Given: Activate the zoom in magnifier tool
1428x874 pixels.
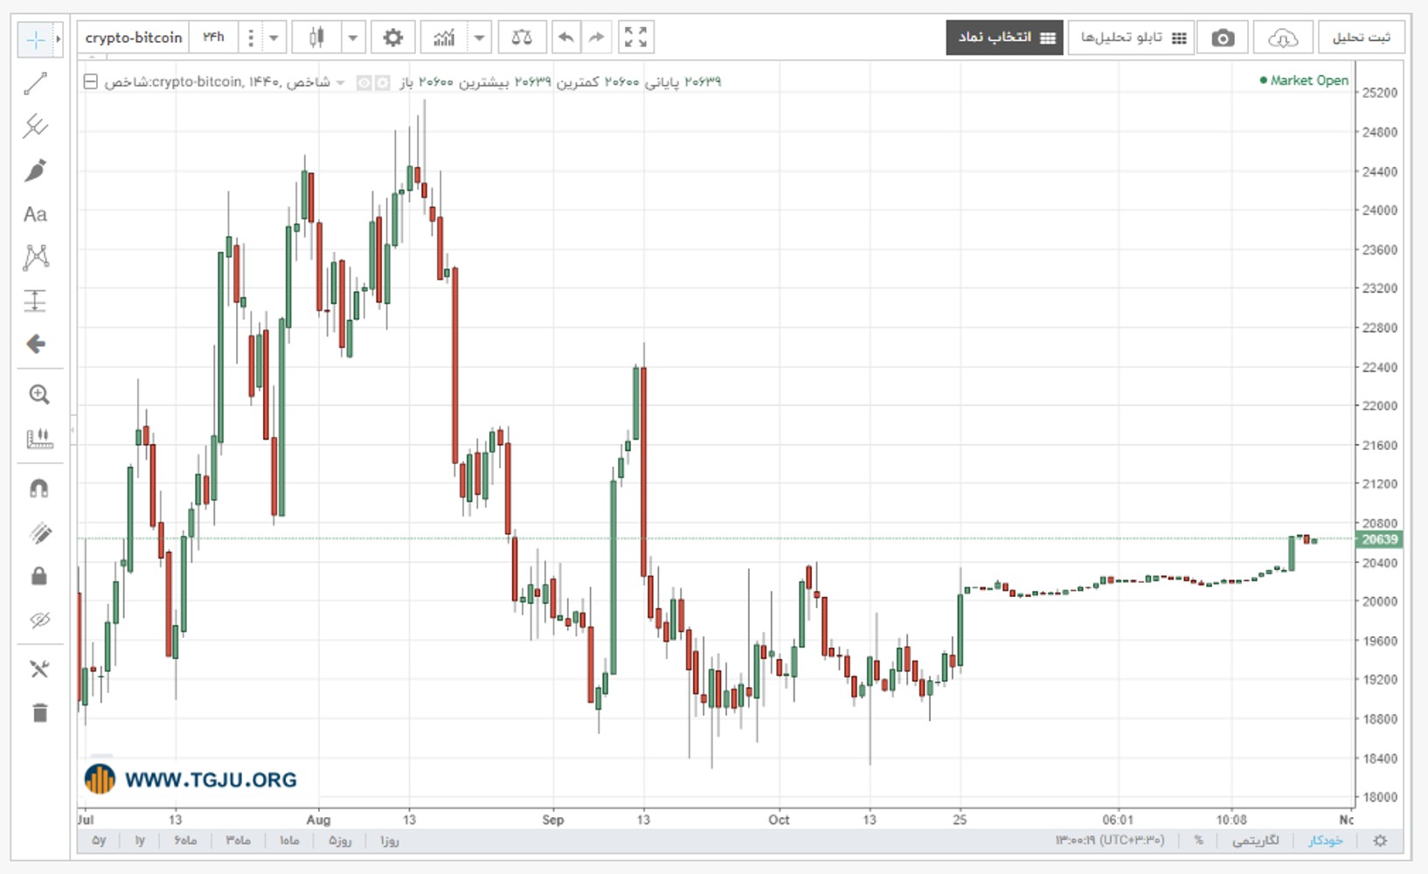Looking at the screenshot, I should (x=38, y=395).
